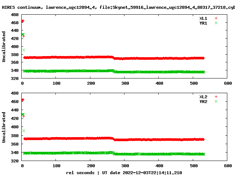This screenshot has height=176, width=235.
Task: Click the red plus marker beside XL2
Action: [216, 97]
